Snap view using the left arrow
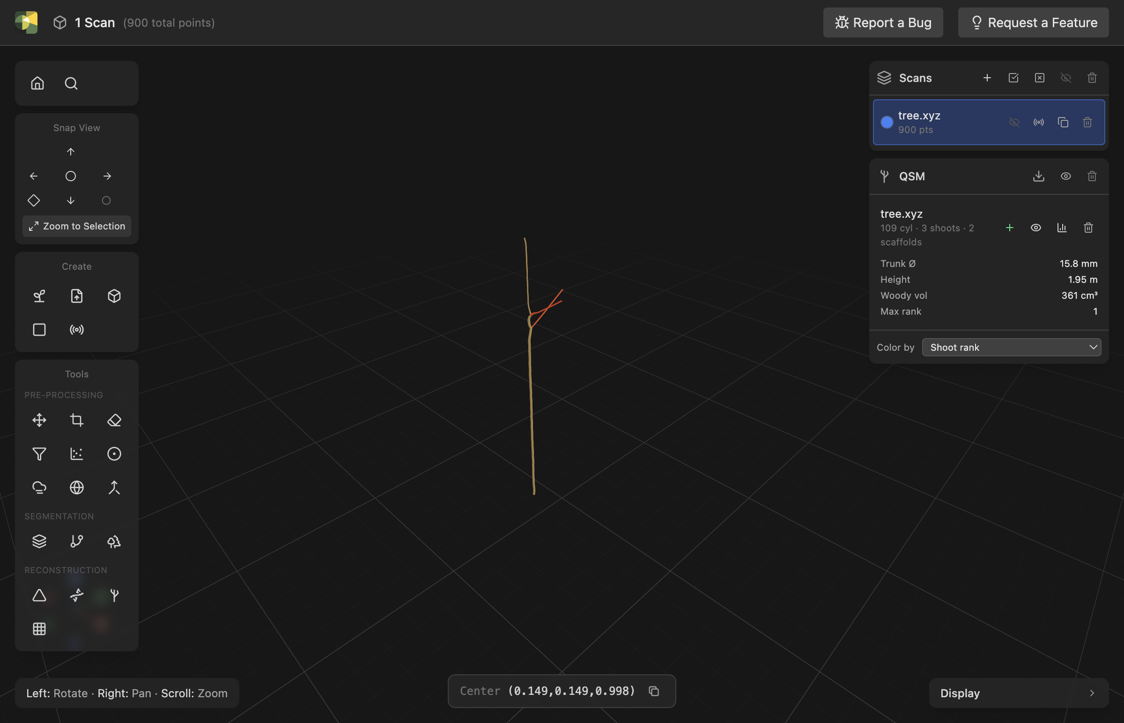 tap(34, 176)
